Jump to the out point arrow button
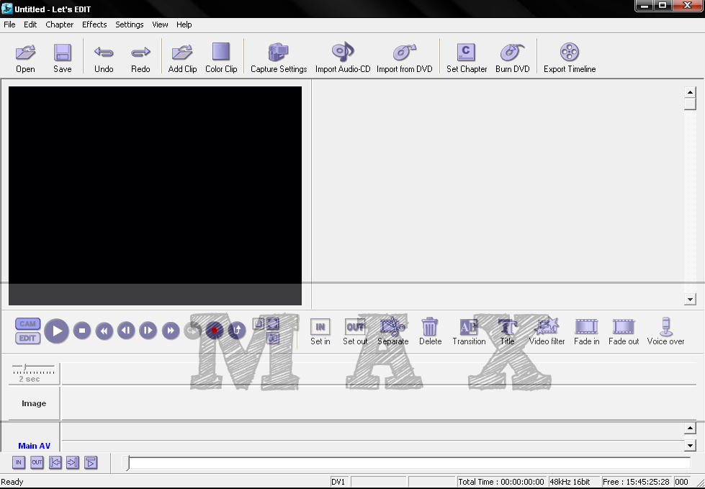 [73, 462]
